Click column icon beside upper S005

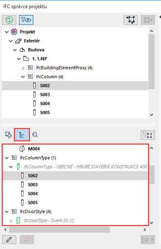pos(34,112)
